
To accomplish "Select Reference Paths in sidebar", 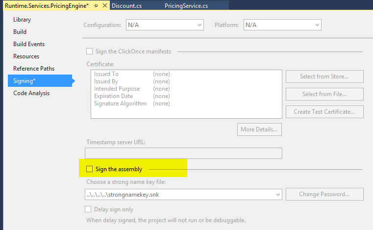I will click(34, 69).
